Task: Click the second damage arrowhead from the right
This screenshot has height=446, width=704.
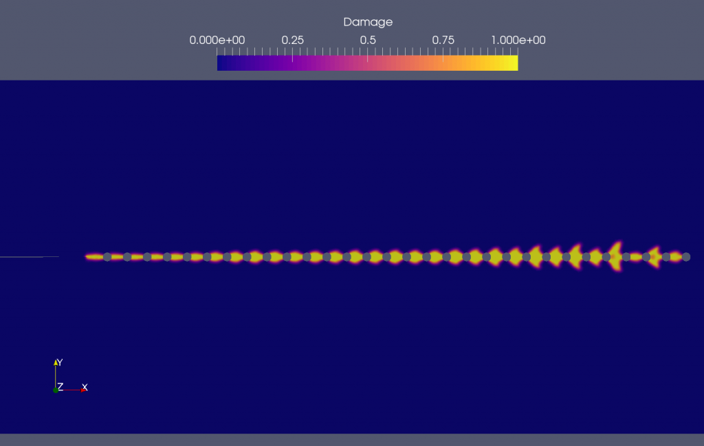Action: [654, 256]
